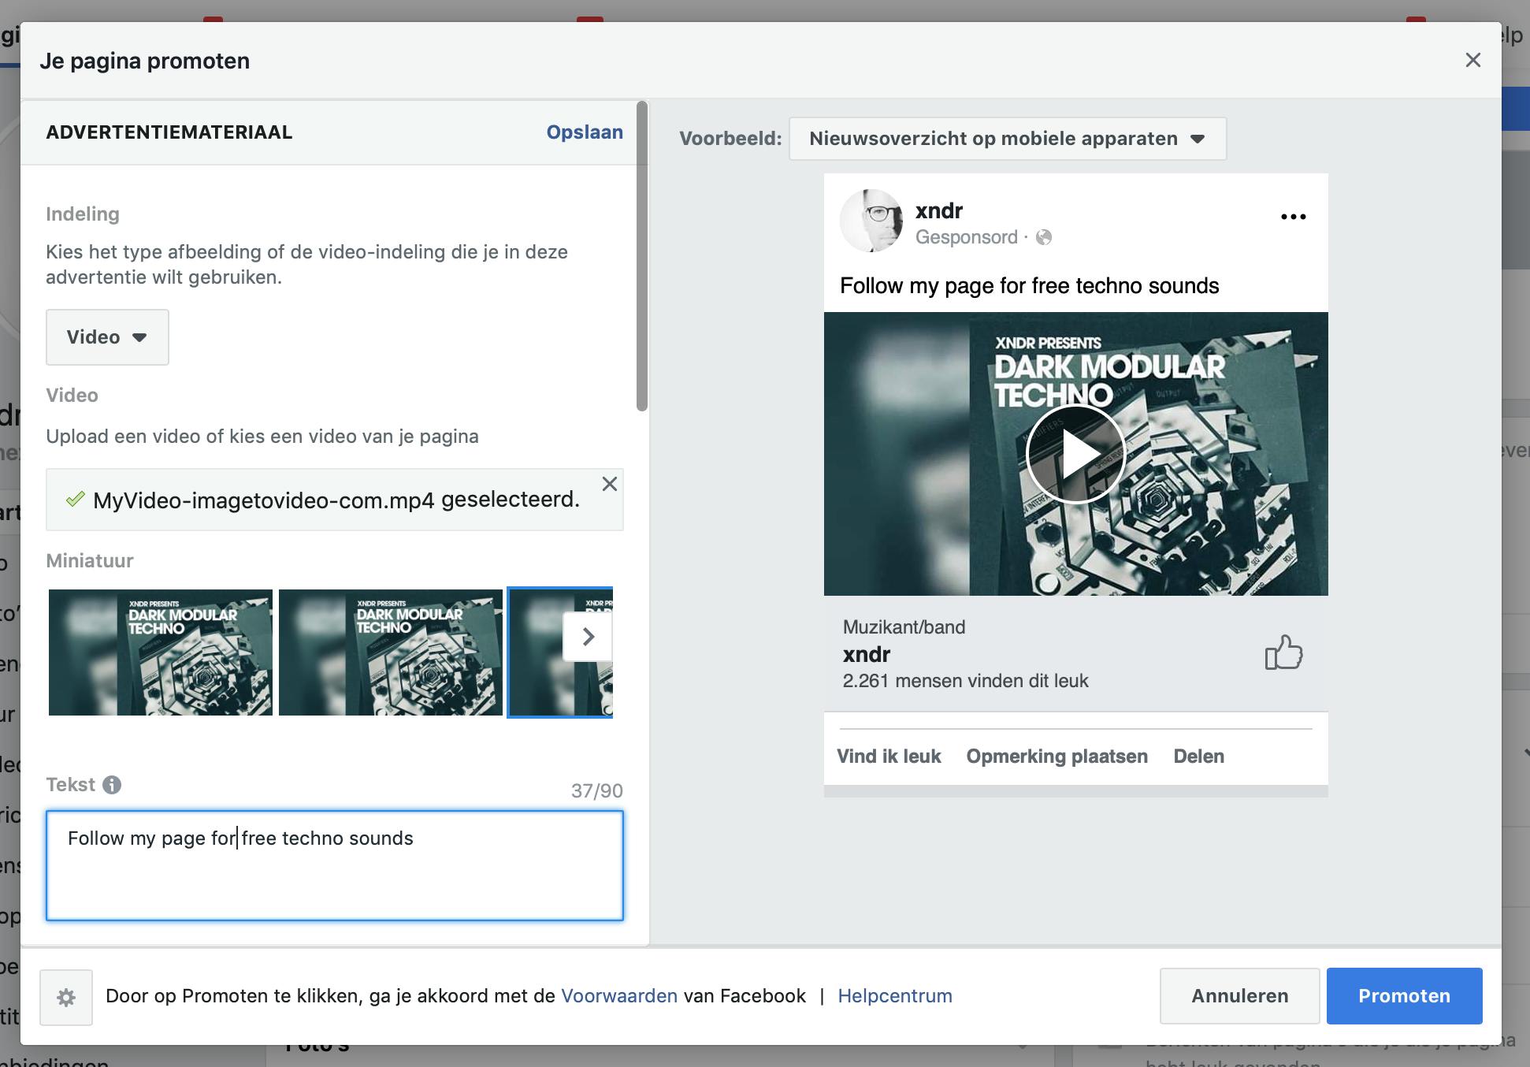
Task: Click the globe audience icon next to Gesponsord
Action: 1044,237
